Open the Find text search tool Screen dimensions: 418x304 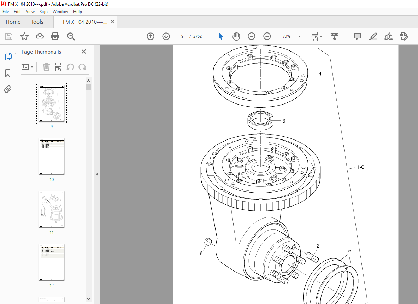[71, 36]
